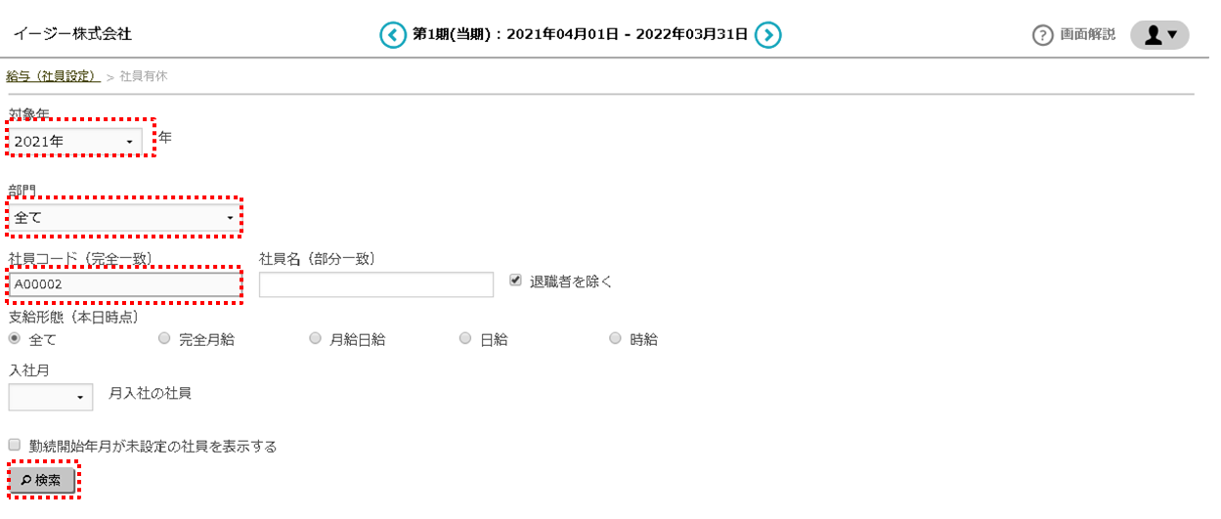Uncheck the 退職者を除く checkbox
Image resolution: width=1221 pixels, height=519 pixels.
tap(516, 280)
